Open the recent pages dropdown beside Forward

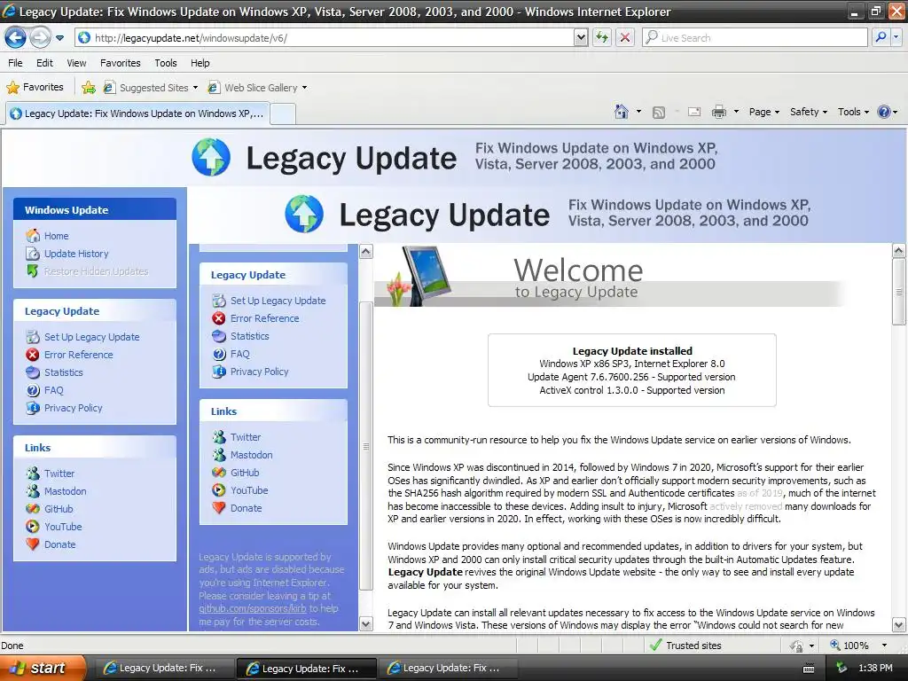tap(59, 38)
